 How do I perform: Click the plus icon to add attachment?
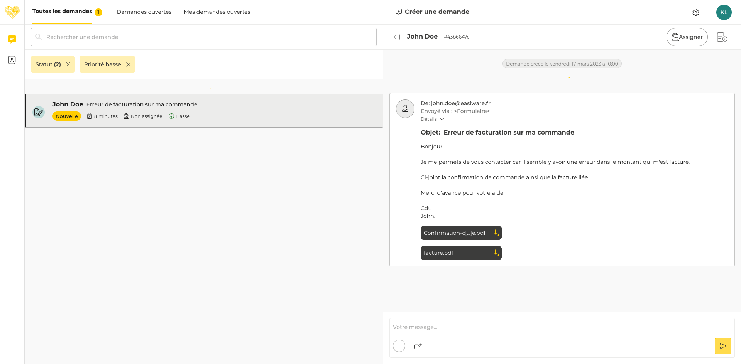[399, 346]
